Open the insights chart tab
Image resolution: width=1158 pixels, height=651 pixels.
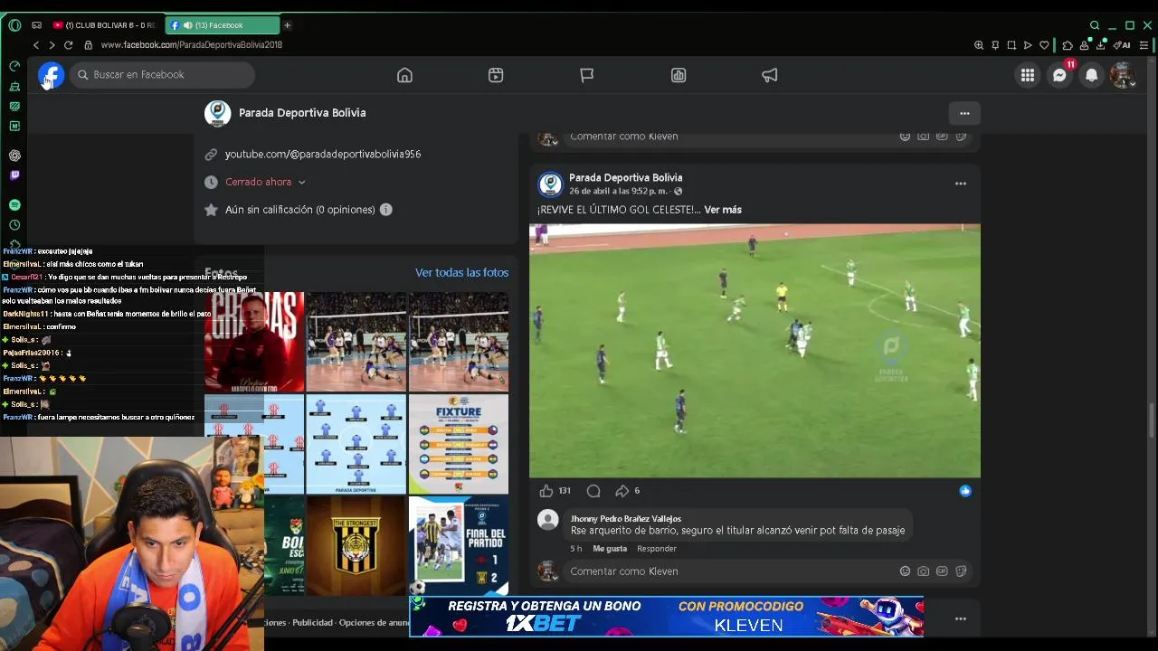(679, 75)
